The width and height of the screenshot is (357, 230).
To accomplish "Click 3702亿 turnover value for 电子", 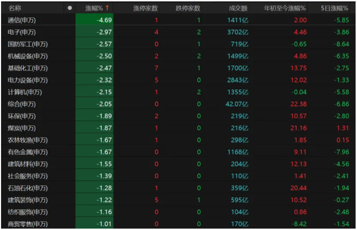I will pos(238,32).
